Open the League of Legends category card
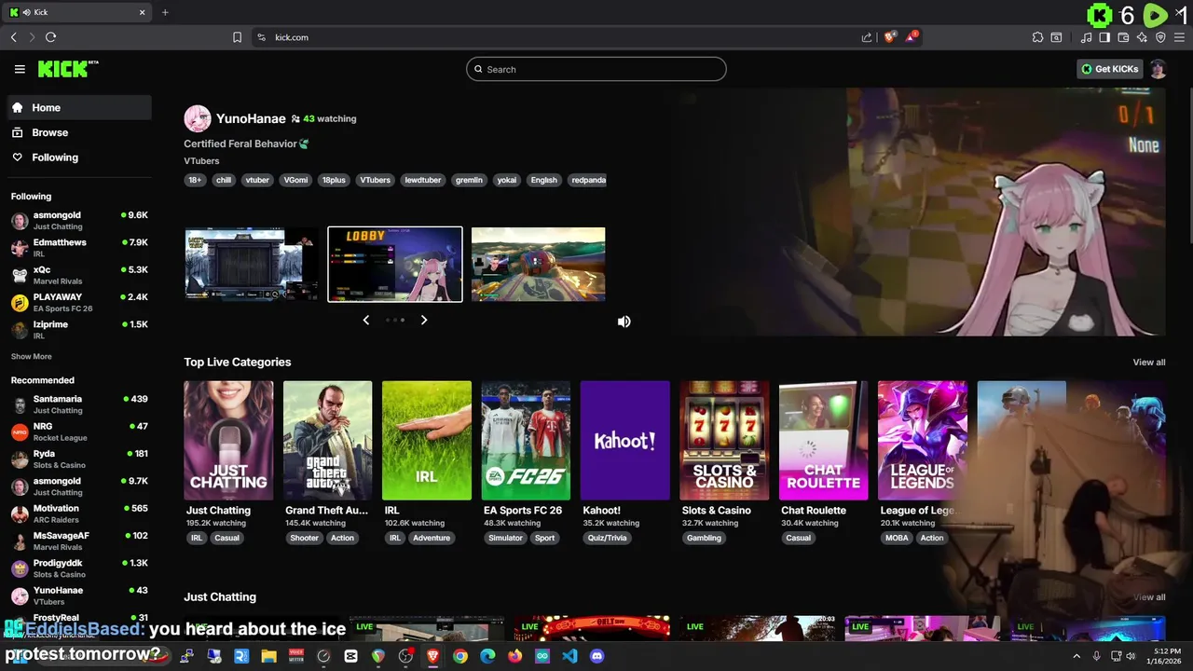 pos(923,441)
